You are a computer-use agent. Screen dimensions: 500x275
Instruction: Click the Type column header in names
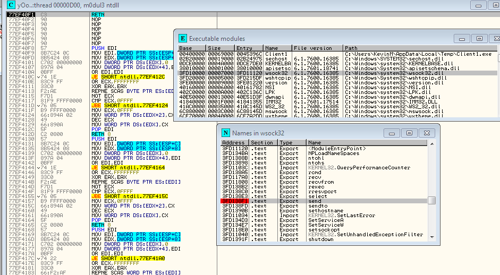coord(292,143)
